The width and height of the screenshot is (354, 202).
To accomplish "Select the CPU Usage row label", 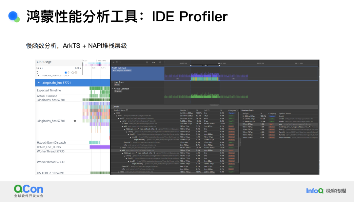I will (x=44, y=62).
